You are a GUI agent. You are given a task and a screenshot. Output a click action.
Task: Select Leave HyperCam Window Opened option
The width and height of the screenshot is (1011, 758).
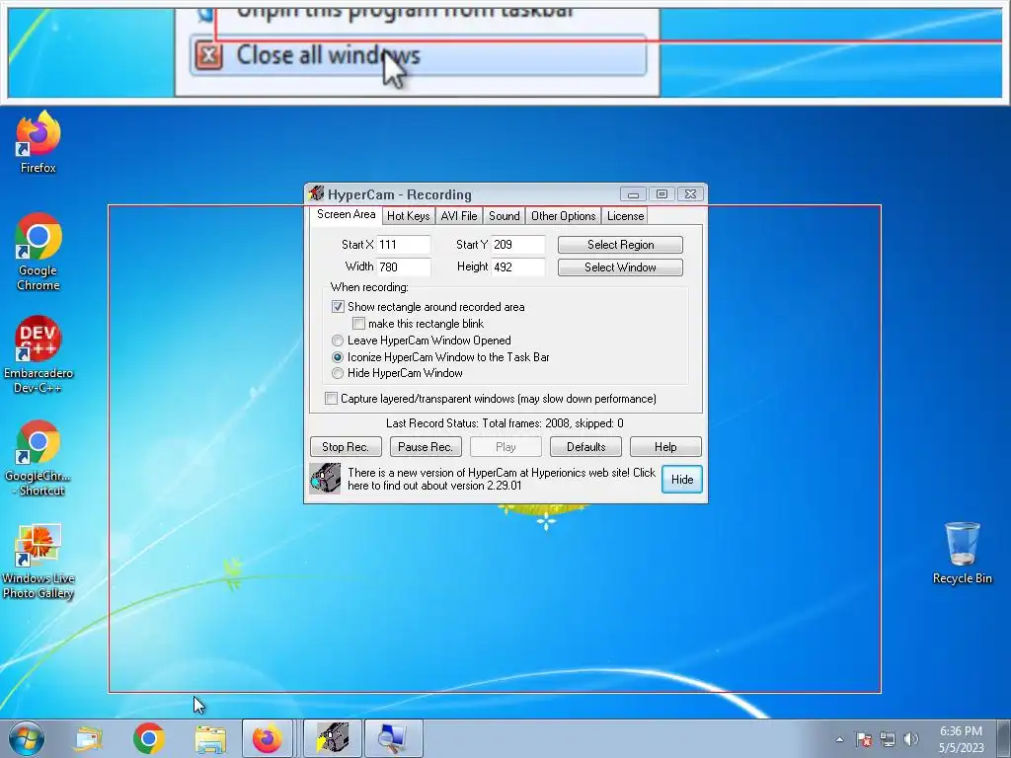coord(338,341)
